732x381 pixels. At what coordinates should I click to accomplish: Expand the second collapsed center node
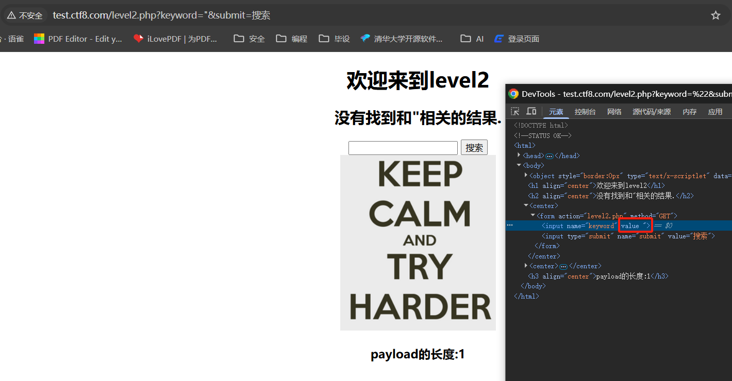(526, 266)
